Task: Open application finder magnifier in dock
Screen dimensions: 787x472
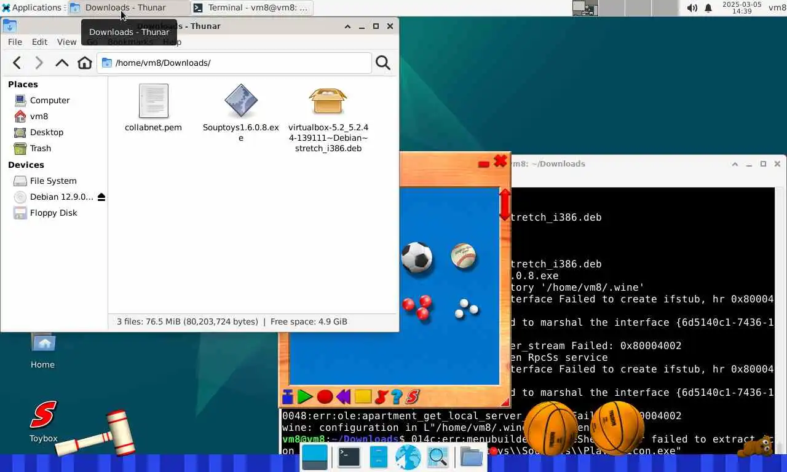Action: tap(438, 457)
